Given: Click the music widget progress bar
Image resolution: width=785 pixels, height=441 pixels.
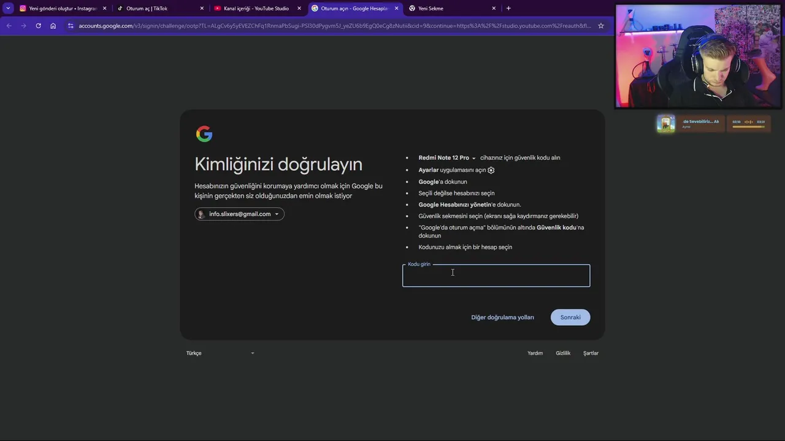Looking at the screenshot, I should pyautogui.click(x=748, y=127).
